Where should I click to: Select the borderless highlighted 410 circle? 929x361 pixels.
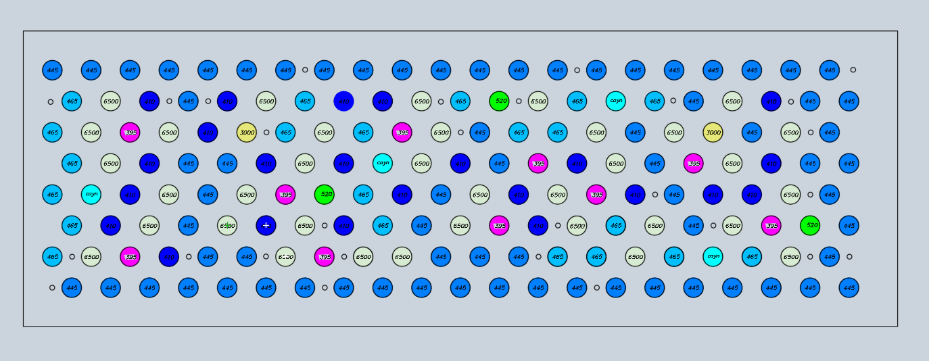(x=344, y=101)
